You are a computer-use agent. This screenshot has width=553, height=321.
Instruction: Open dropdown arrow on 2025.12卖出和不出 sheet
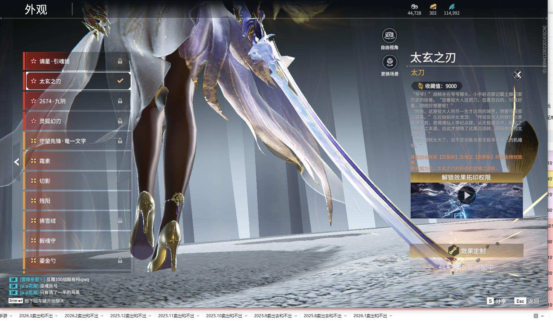pyautogui.click(x=150, y=316)
